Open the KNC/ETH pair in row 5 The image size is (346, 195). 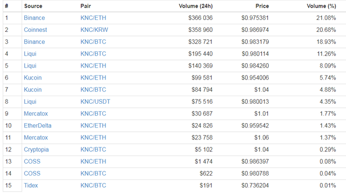click(93, 66)
